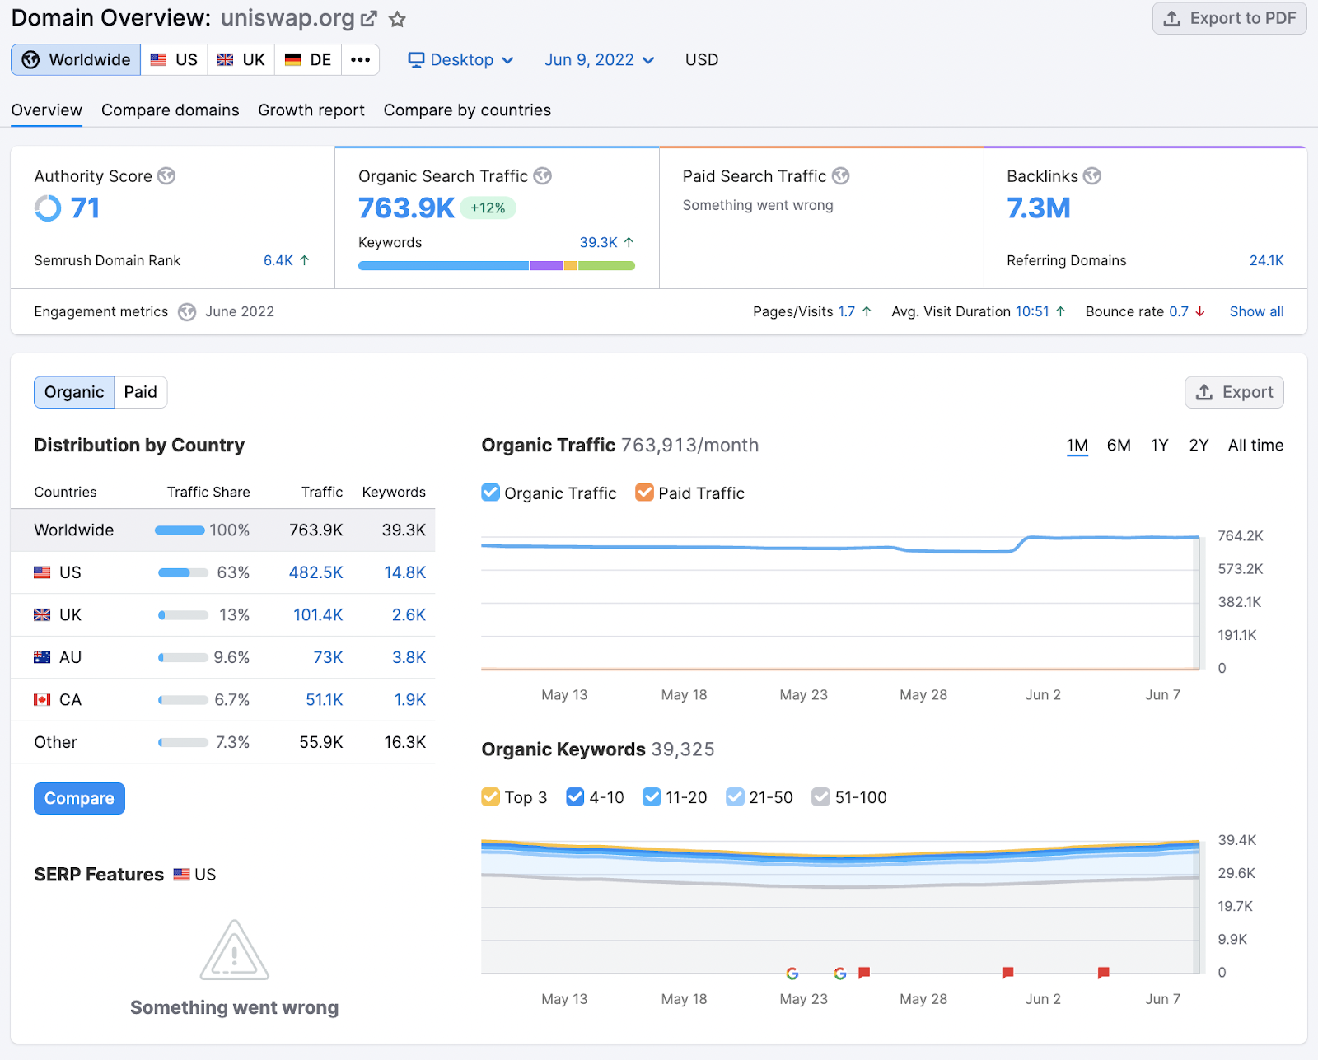Uncheck the Paid Traffic checkbox

(645, 493)
